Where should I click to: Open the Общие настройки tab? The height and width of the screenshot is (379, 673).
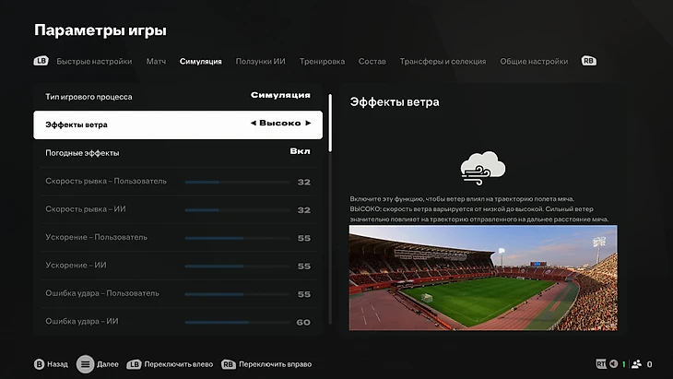tap(534, 62)
